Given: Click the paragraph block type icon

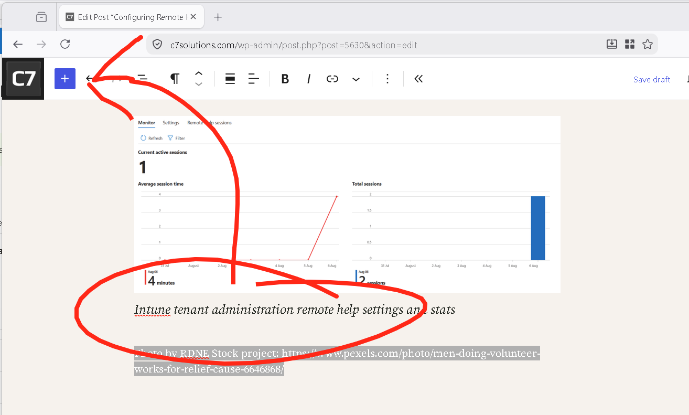Looking at the screenshot, I should pyautogui.click(x=175, y=79).
